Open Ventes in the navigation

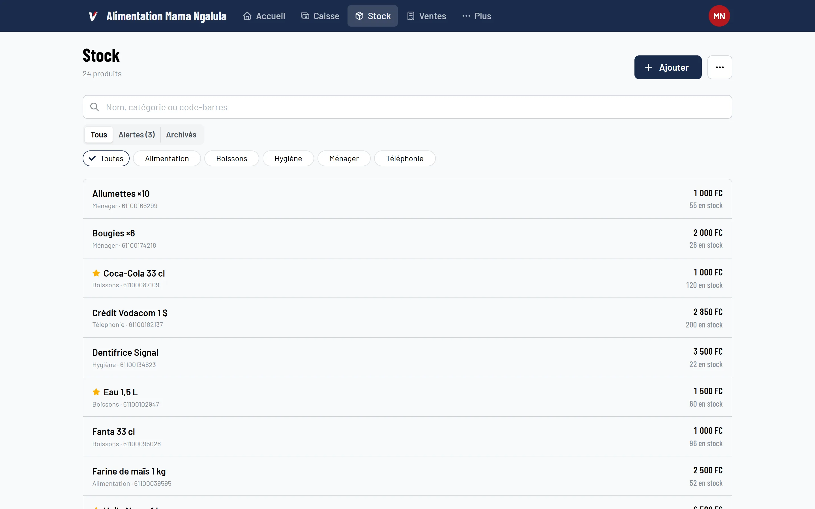(x=426, y=16)
